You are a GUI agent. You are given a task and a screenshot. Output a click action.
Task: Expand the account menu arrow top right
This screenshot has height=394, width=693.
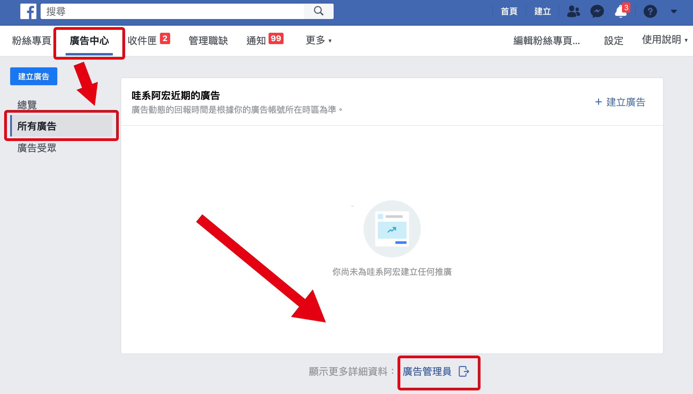click(674, 12)
